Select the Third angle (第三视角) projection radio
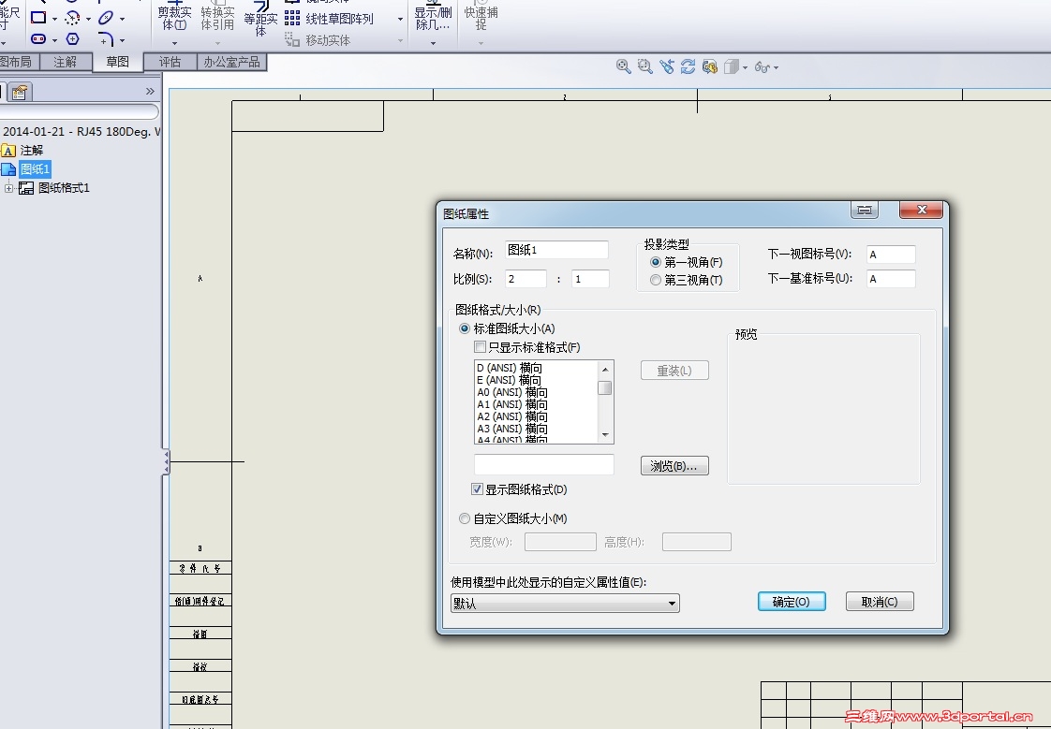The image size is (1051, 729). pyautogui.click(x=656, y=280)
